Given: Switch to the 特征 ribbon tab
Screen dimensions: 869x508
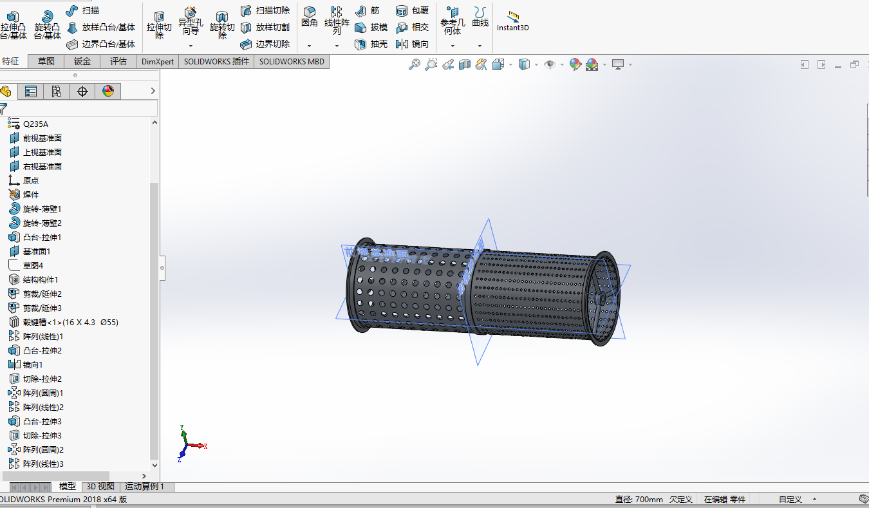Looking at the screenshot, I should [10, 62].
